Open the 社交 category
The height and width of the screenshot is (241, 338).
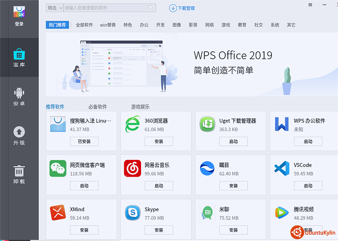click(x=259, y=25)
